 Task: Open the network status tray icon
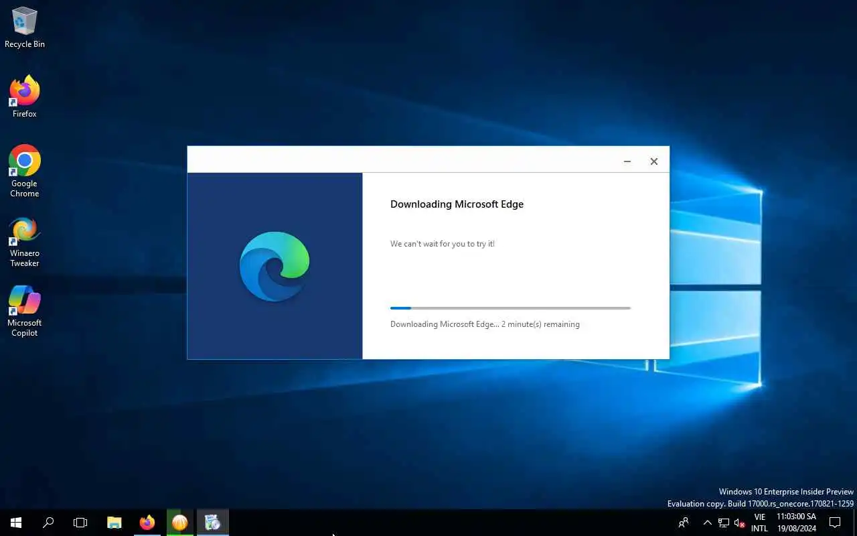pos(724,523)
